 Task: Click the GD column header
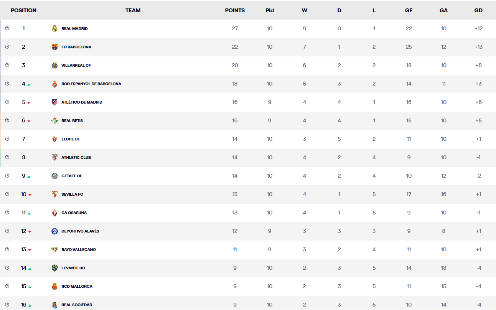(478, 10)
